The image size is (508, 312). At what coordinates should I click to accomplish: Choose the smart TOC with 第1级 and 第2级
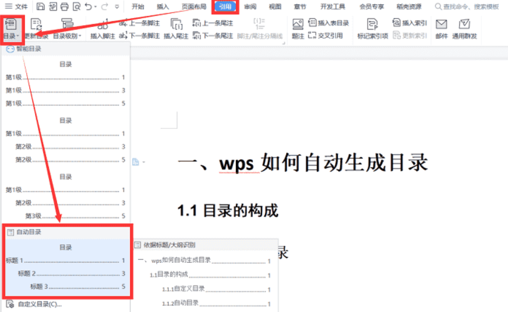coord(65,140)
